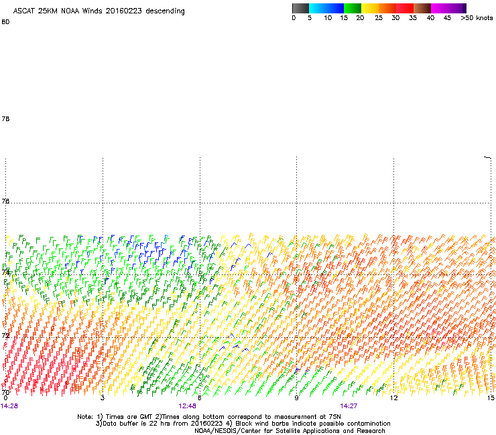The width and height of the screenshot is (496, 435).
Task: Click the purple time stamp 12:48
Action: click(x=187, y=406)
